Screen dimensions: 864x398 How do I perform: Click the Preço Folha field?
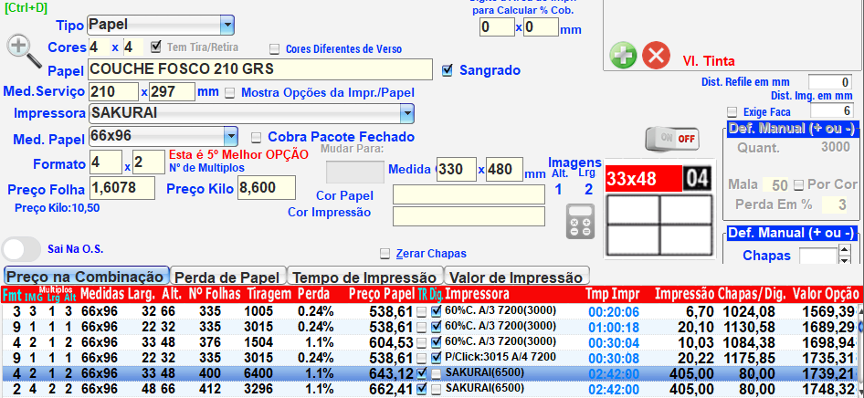point(121,188)
